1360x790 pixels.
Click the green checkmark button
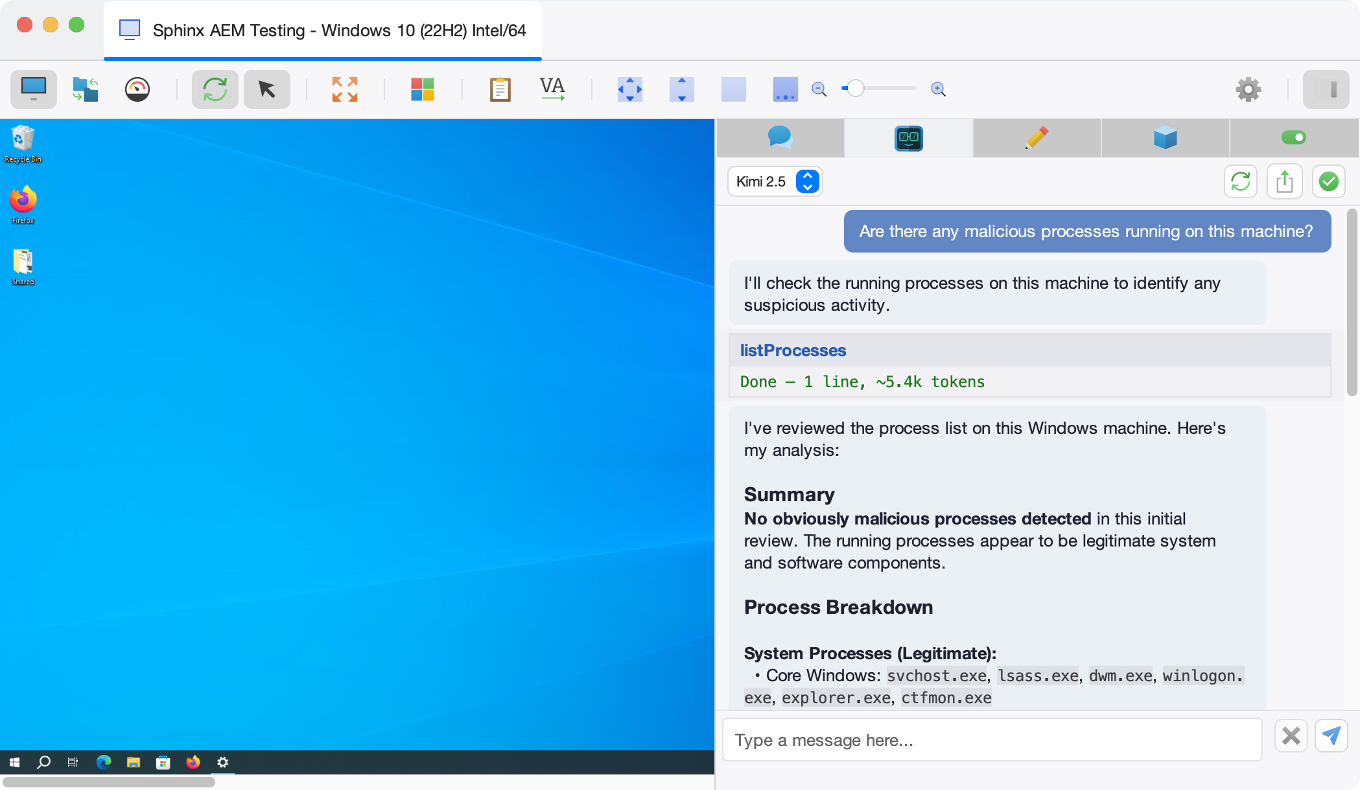[x=1329, y=181]
